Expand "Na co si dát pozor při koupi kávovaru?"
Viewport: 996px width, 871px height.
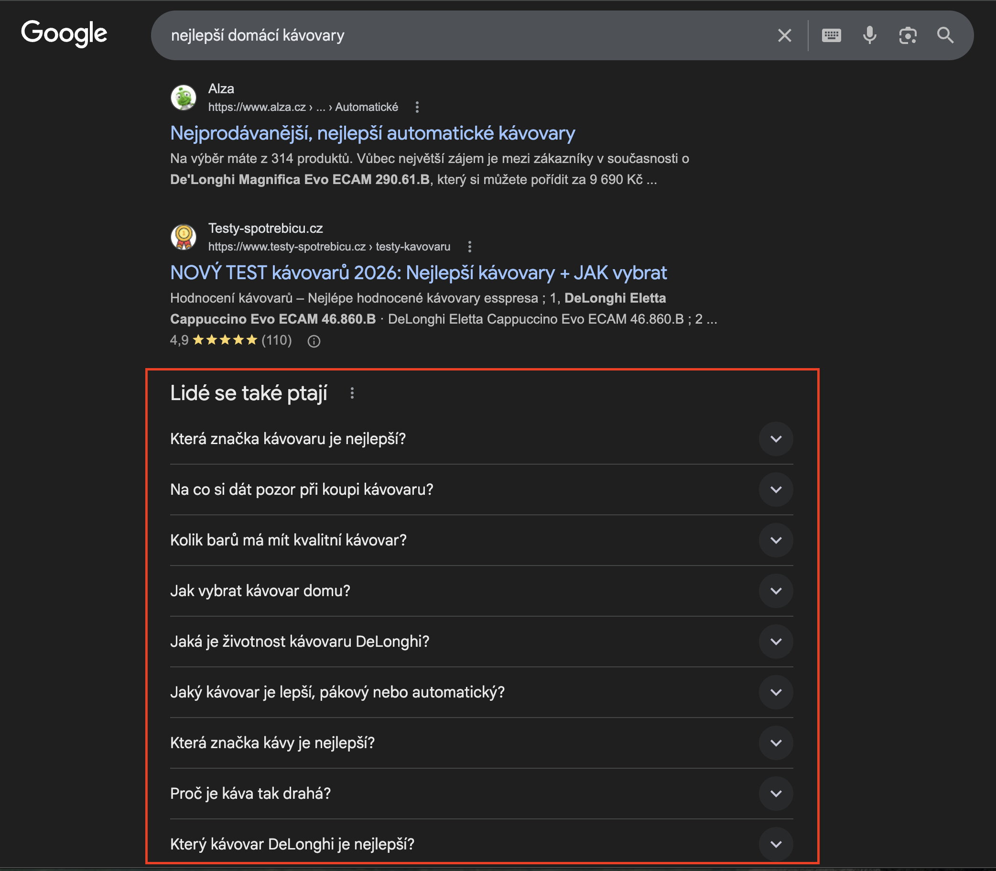(x=776, y=490)
